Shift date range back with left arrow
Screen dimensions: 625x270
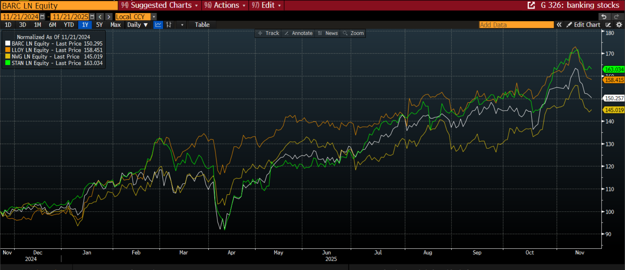click(x=100, y=17)
